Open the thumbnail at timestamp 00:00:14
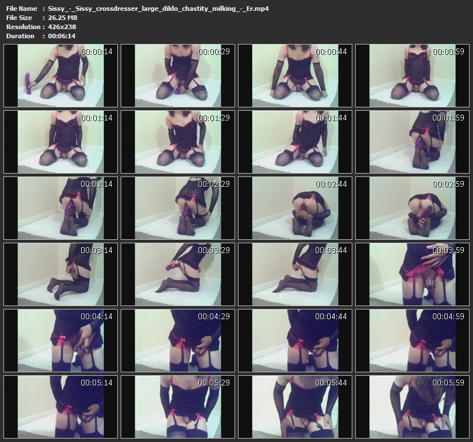 point(61,75)
